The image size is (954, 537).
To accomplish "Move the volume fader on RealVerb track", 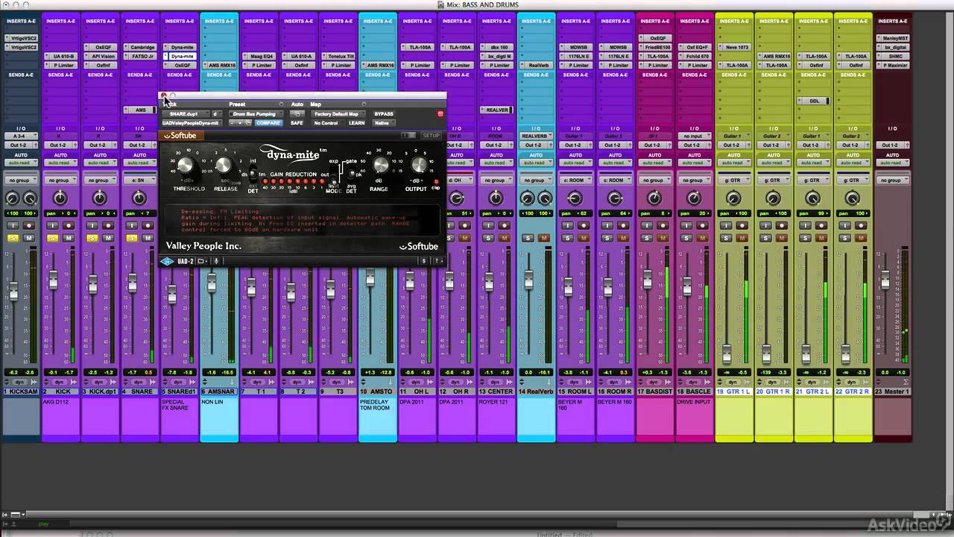I will pyautogui.click(x=528, y=280).
